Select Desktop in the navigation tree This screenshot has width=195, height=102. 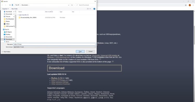click(8, 35)
